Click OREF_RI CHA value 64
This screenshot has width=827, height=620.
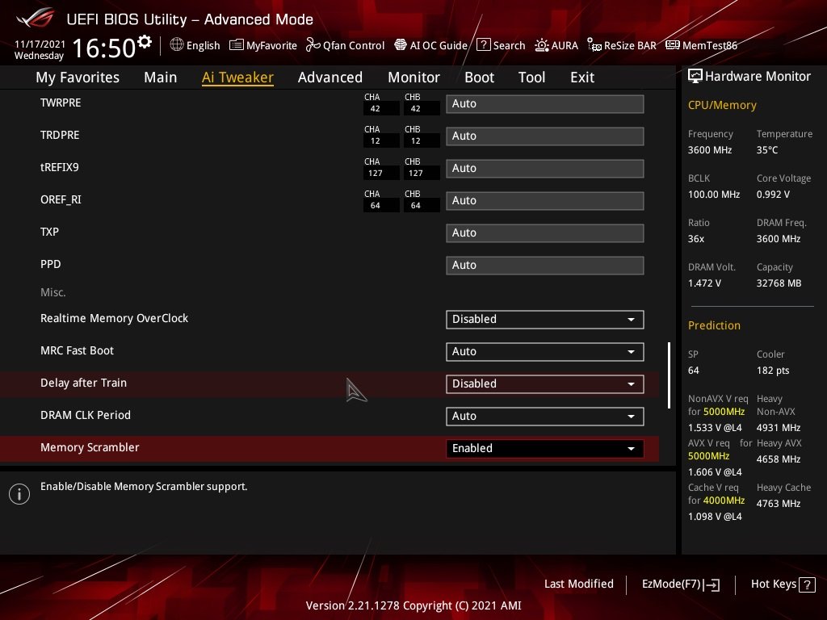pyautogui.click(x=375, y=206)
